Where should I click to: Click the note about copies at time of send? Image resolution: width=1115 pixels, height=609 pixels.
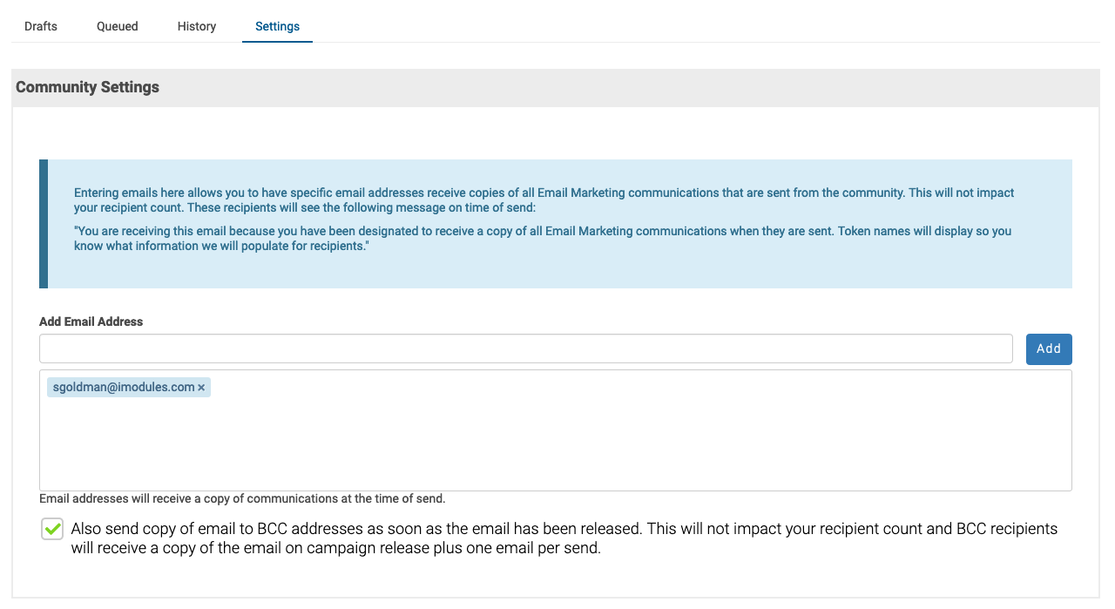coord(242,499)
